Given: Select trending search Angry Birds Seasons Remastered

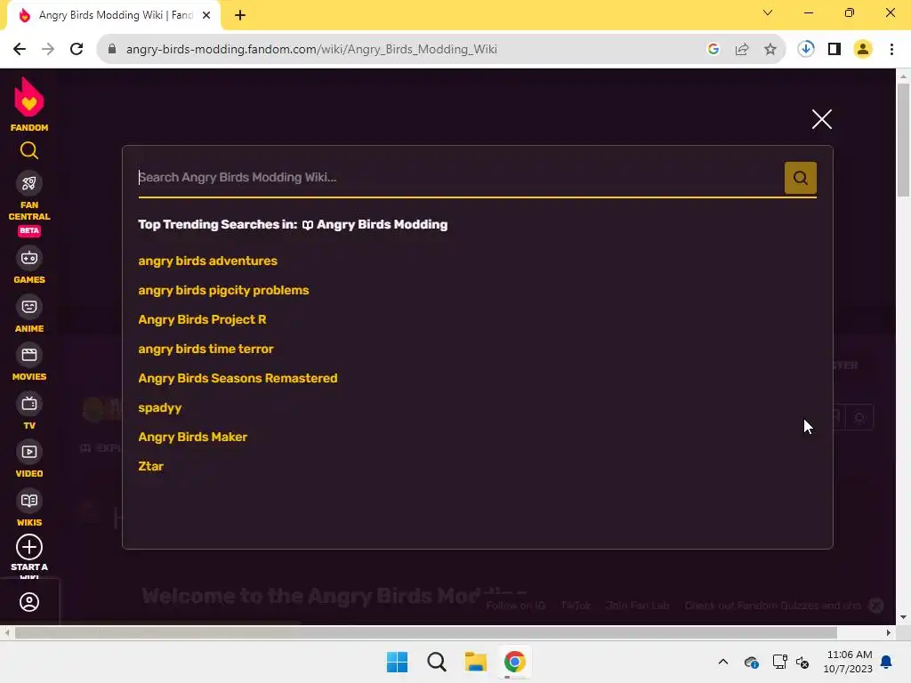Looking at the screenshot, I should (x=238, y=378).
